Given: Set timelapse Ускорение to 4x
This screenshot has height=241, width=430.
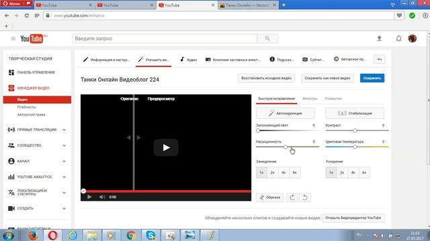Looking at the screenshot, I should coord(353,173).
